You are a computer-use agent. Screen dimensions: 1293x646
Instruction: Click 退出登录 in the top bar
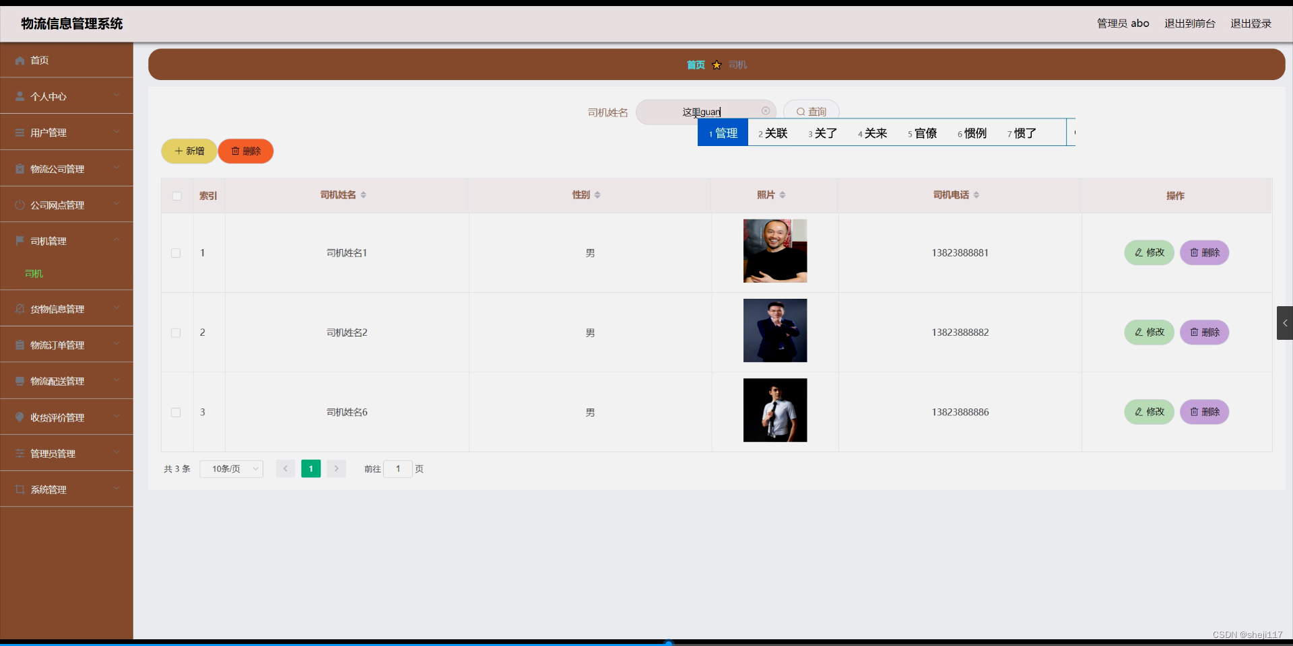point(1251,23)
